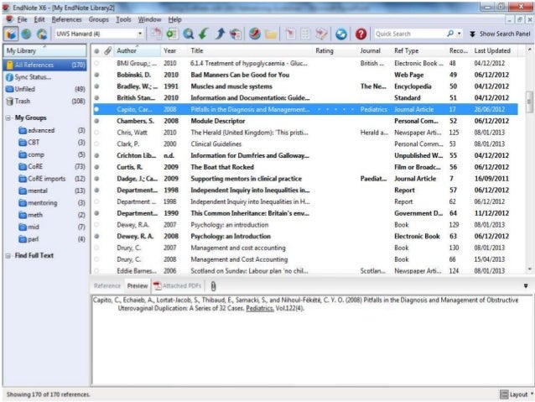The image size is (535, 402).
Task: Sort by the Ref Type column header
Action: point(419,51)
